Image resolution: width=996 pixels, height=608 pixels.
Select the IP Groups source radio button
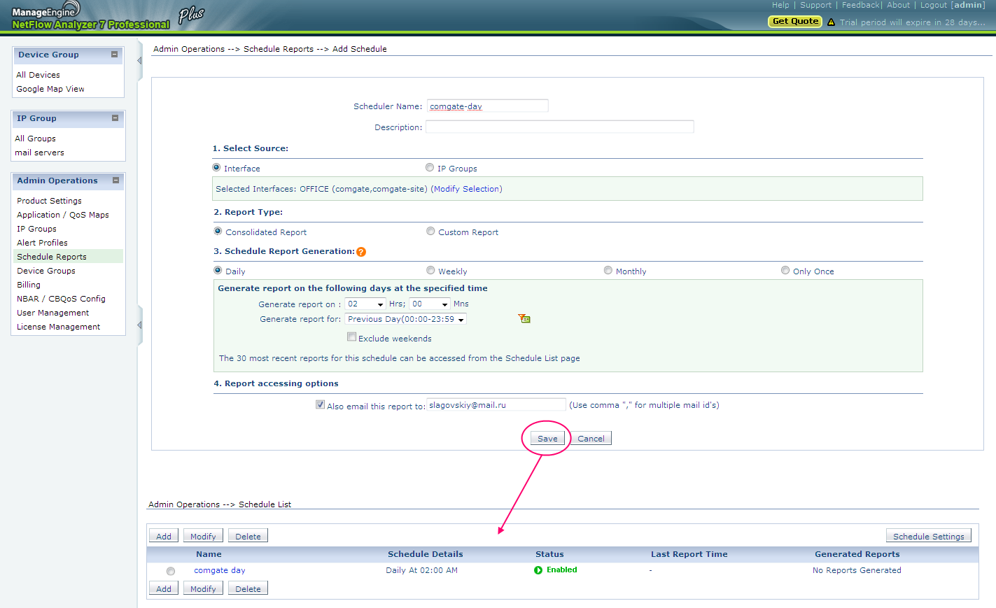click(x=430, y=168)
